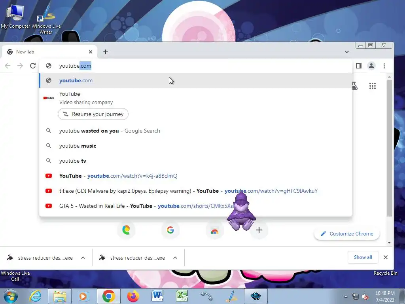This screenshot has height=304, width=405.
Task: Open a new tab with the plus button
Action: (x=105, y=52)
